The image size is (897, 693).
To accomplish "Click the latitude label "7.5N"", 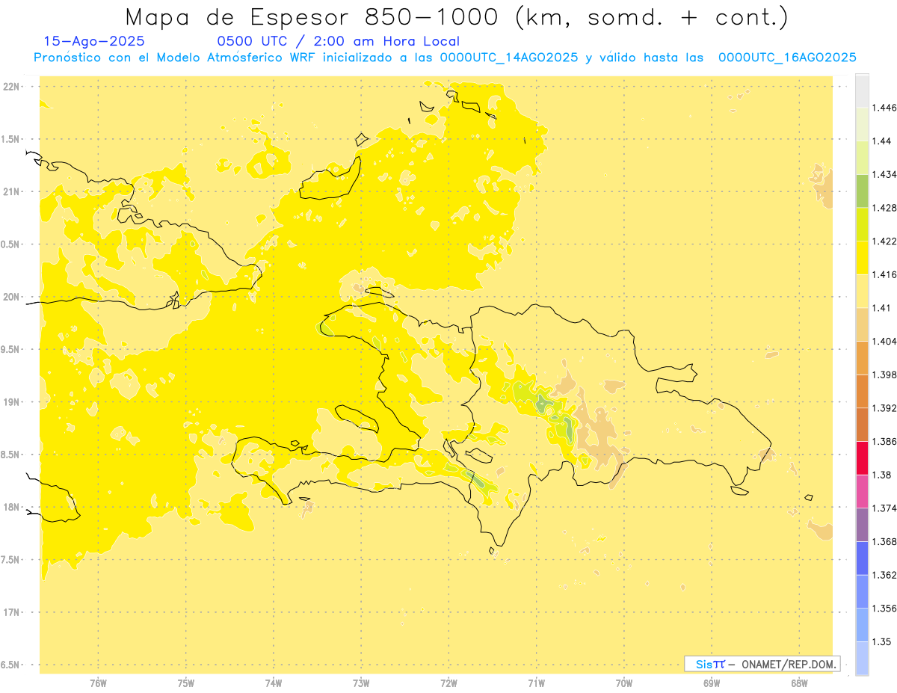I will click(11, 560).
